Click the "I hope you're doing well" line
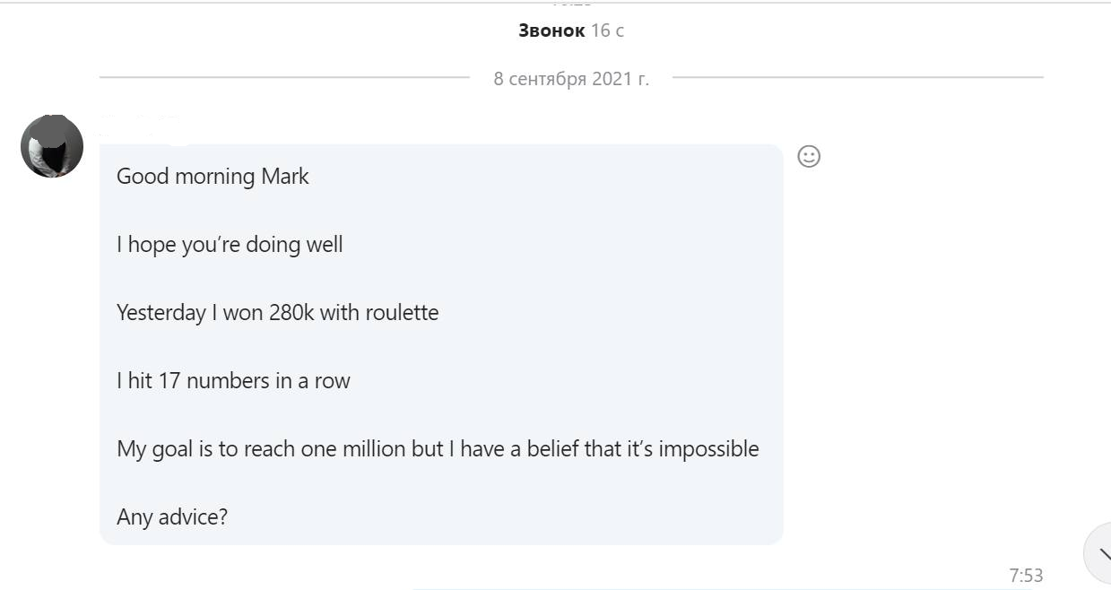 230,245
